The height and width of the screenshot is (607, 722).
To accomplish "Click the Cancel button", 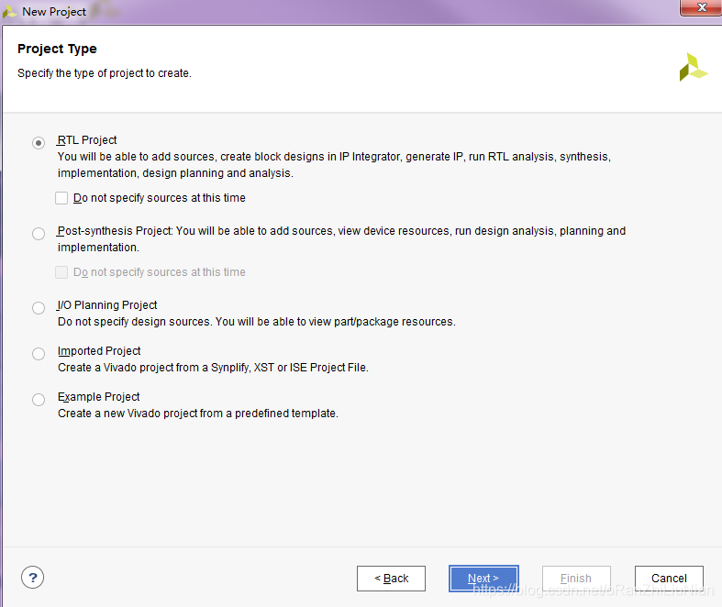I will 669,579.
